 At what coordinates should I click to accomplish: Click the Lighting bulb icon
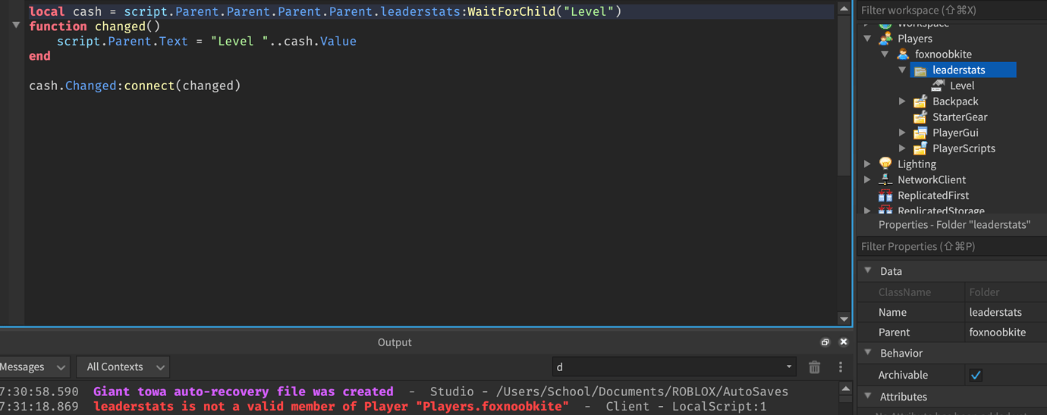tap(885, 164)
